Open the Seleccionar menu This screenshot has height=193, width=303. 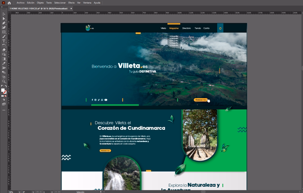[60, 3]
